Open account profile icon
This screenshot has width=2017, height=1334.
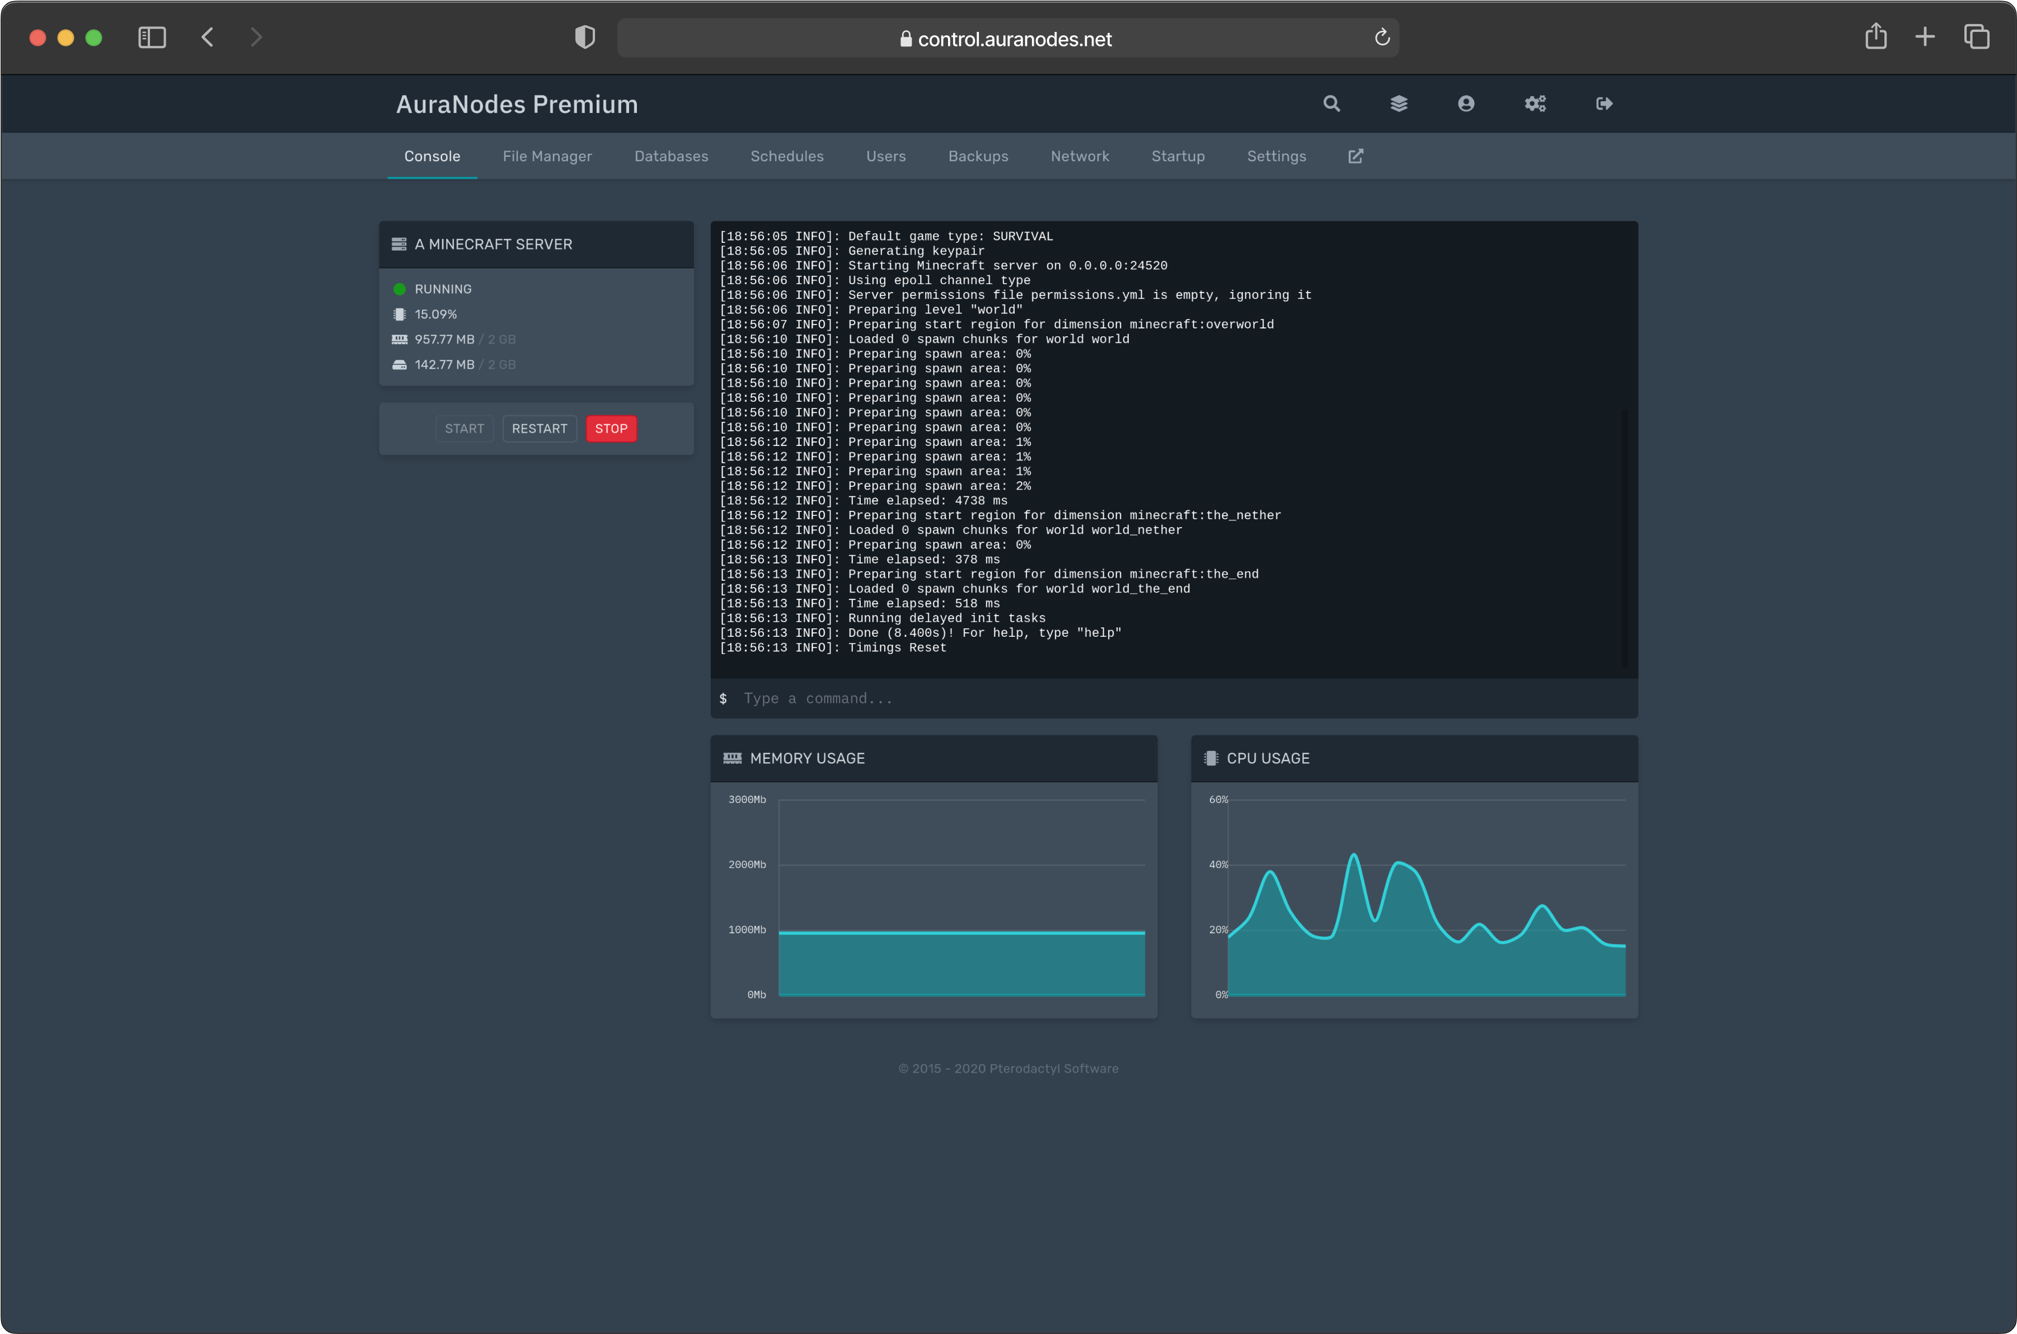click(1466, 104)
